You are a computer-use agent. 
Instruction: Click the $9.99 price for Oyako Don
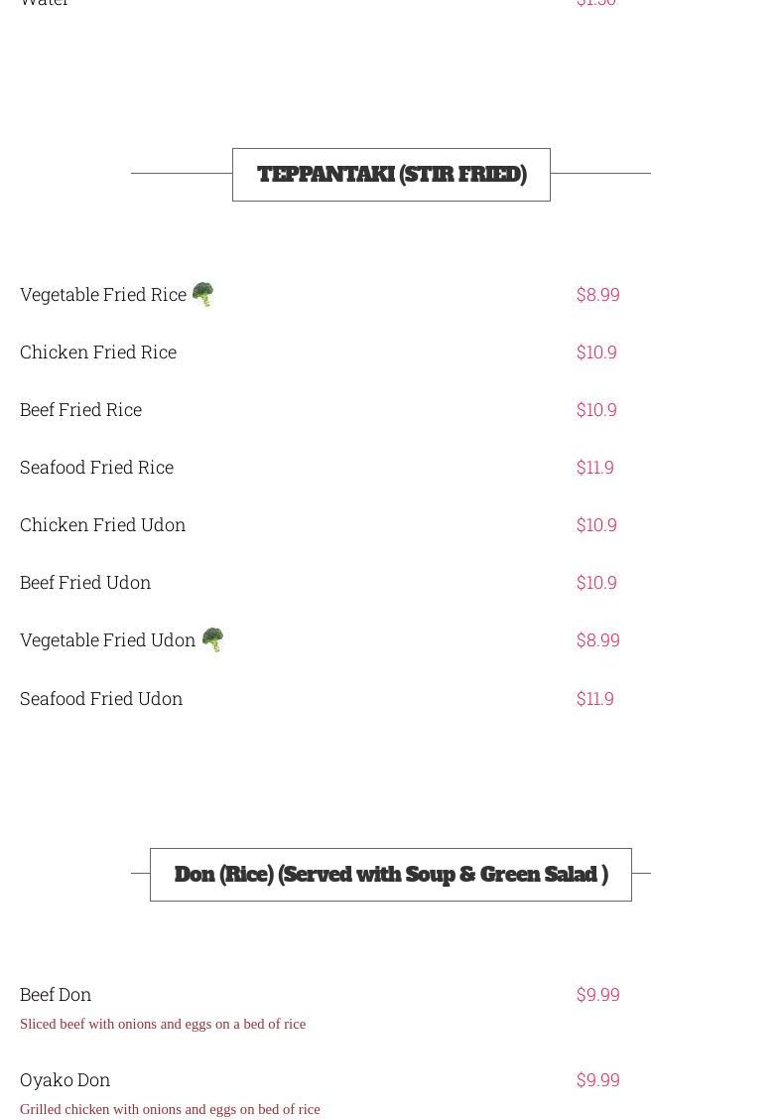pos(597,1080)
